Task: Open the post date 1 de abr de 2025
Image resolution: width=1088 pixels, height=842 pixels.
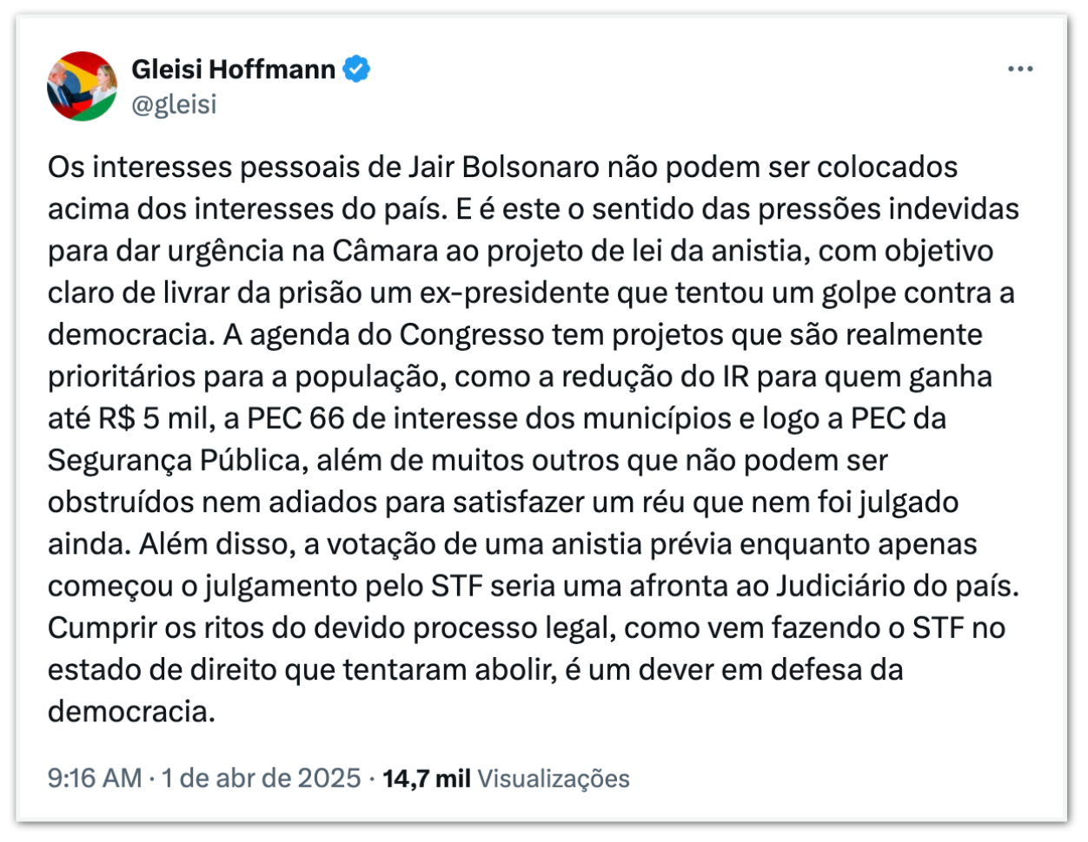Action: click(261, 778)
